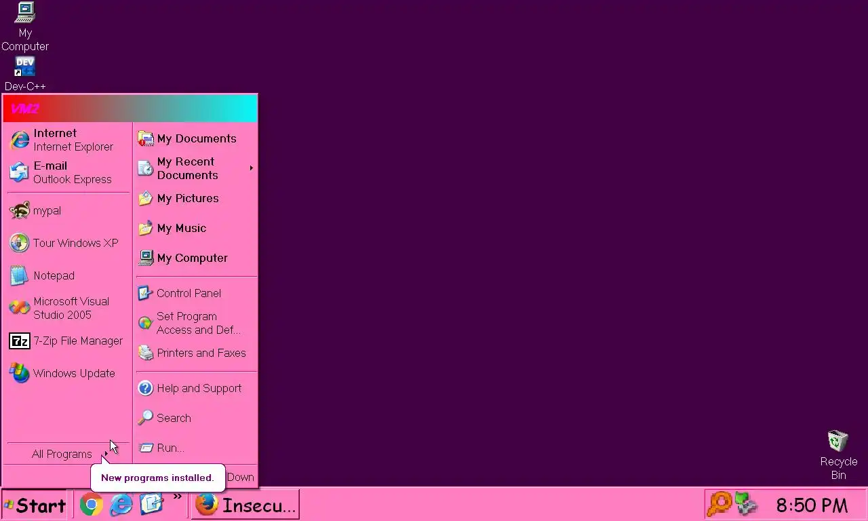
Task: Switch to the Firefox Insecu... taskbar button
Action: click(x=245, y=505)
